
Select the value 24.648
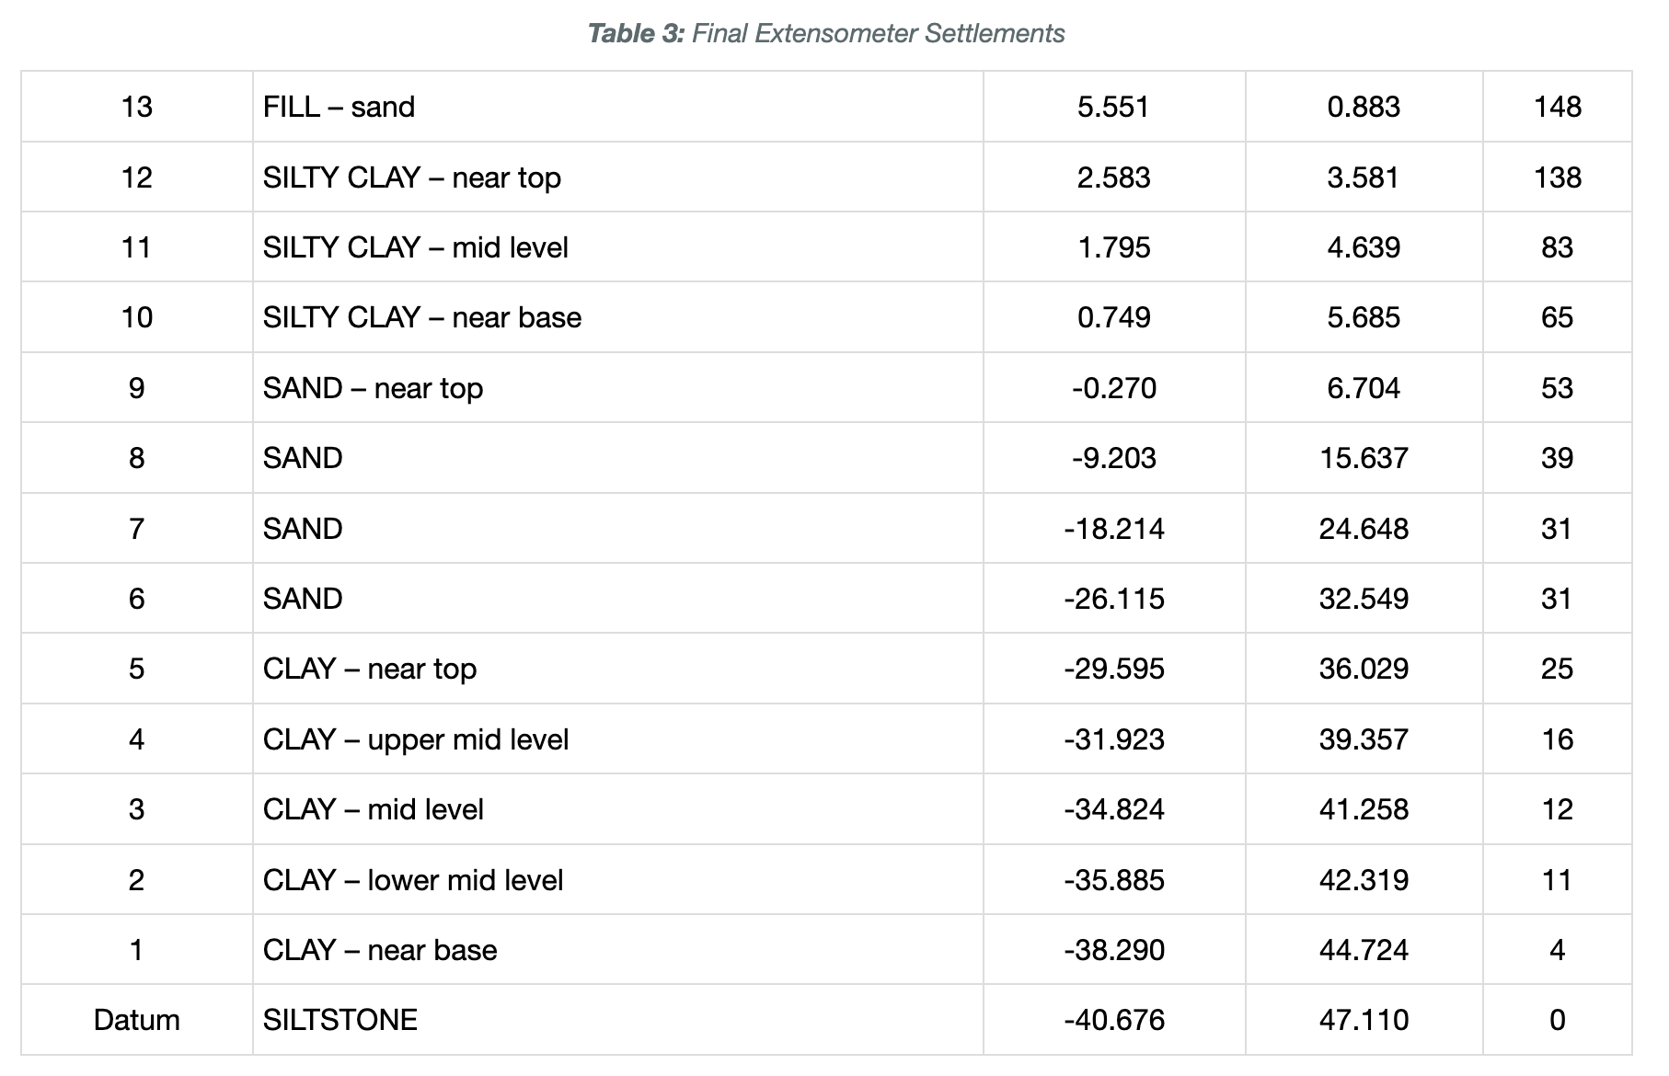point(1364,529)
